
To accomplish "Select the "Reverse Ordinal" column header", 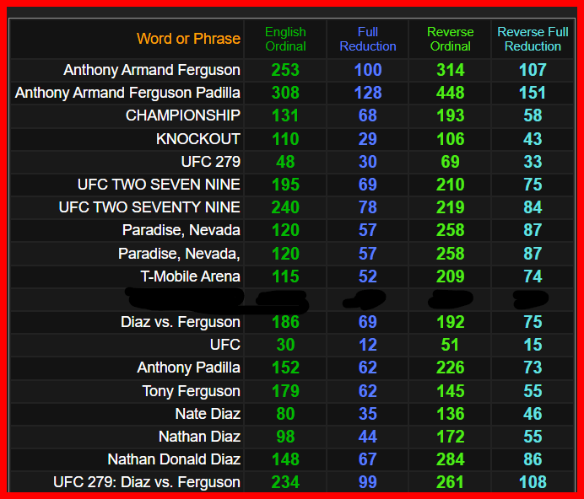I will pos(450,39).
